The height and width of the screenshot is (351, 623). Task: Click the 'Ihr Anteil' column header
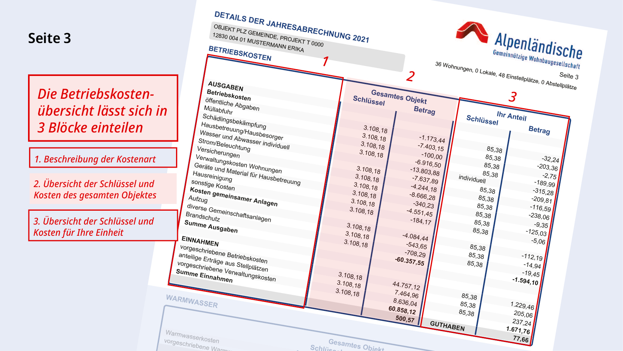click(x=511, y=116)
